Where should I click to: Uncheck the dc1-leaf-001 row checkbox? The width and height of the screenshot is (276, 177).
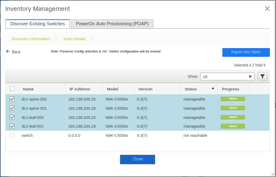pyautogui.click(x=12, y=126)
